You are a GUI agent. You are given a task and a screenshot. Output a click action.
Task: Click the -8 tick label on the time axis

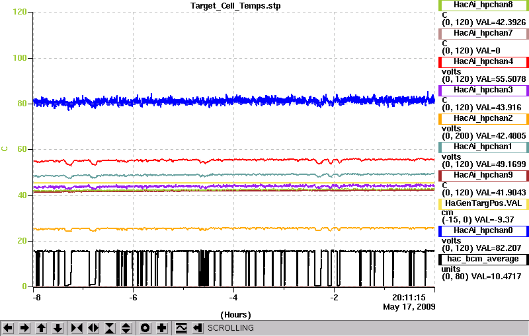pos(36,298)
